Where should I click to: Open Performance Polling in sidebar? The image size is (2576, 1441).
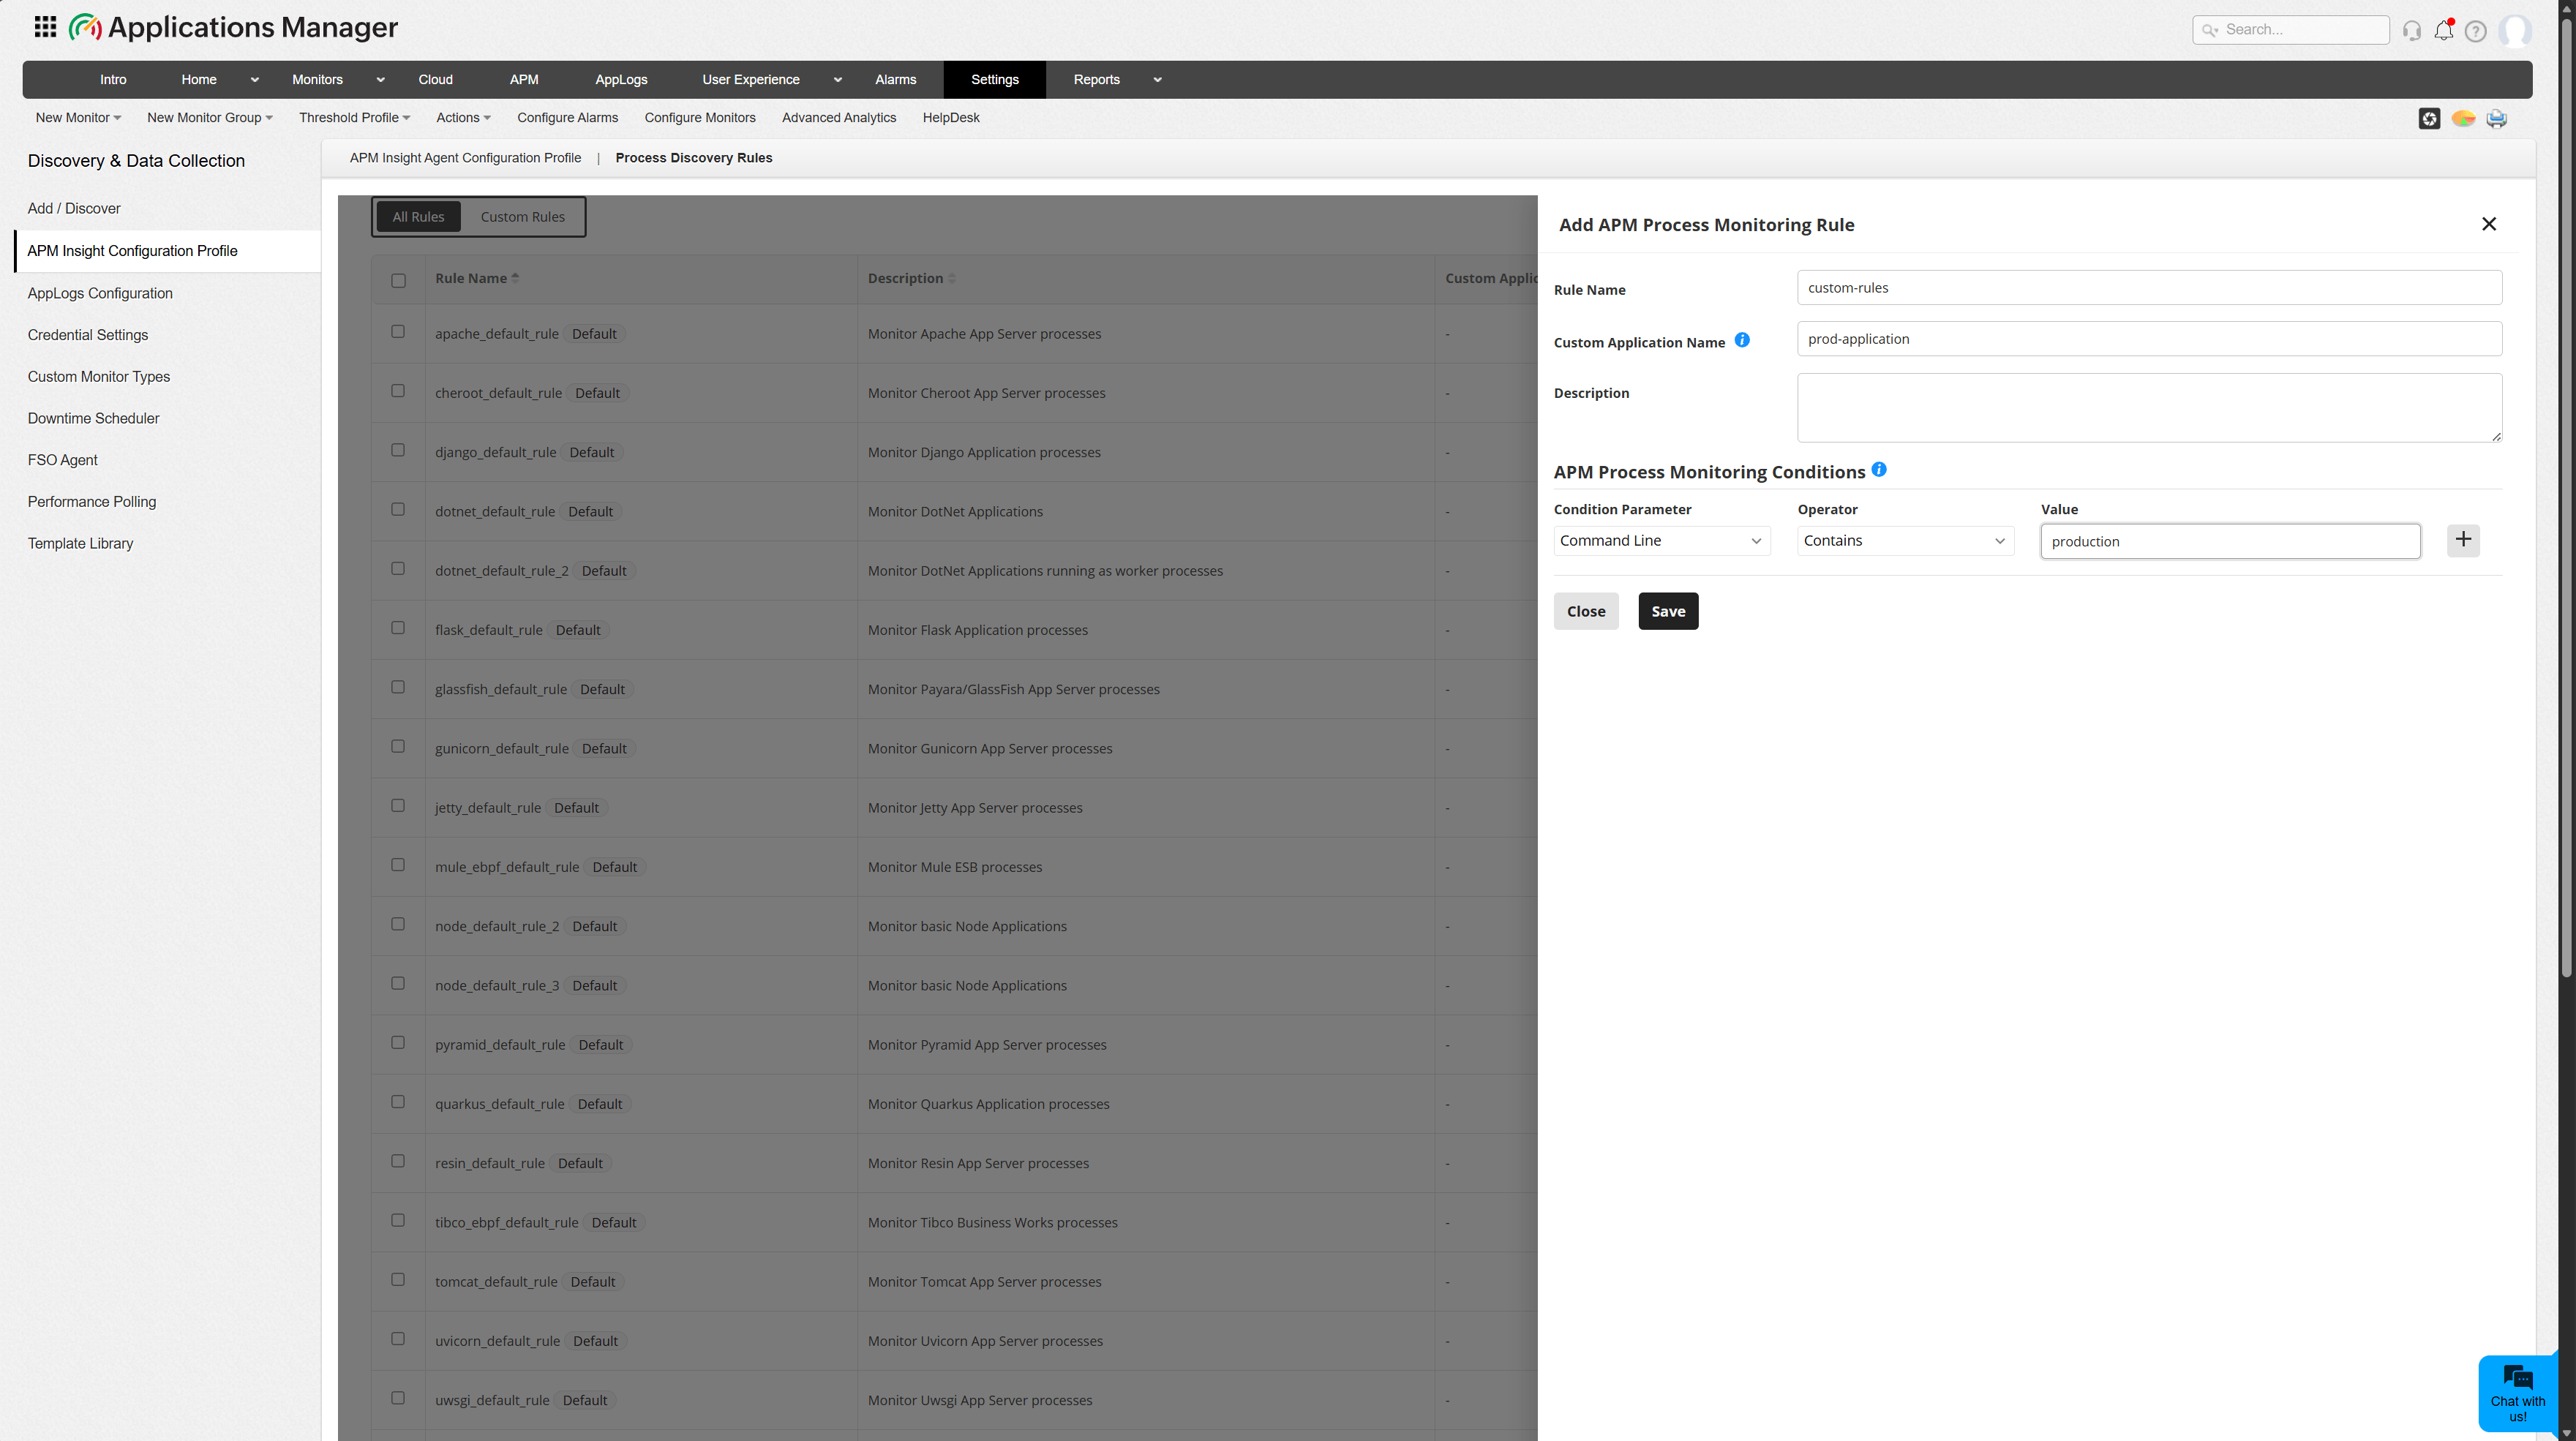[x=92, y=502]
